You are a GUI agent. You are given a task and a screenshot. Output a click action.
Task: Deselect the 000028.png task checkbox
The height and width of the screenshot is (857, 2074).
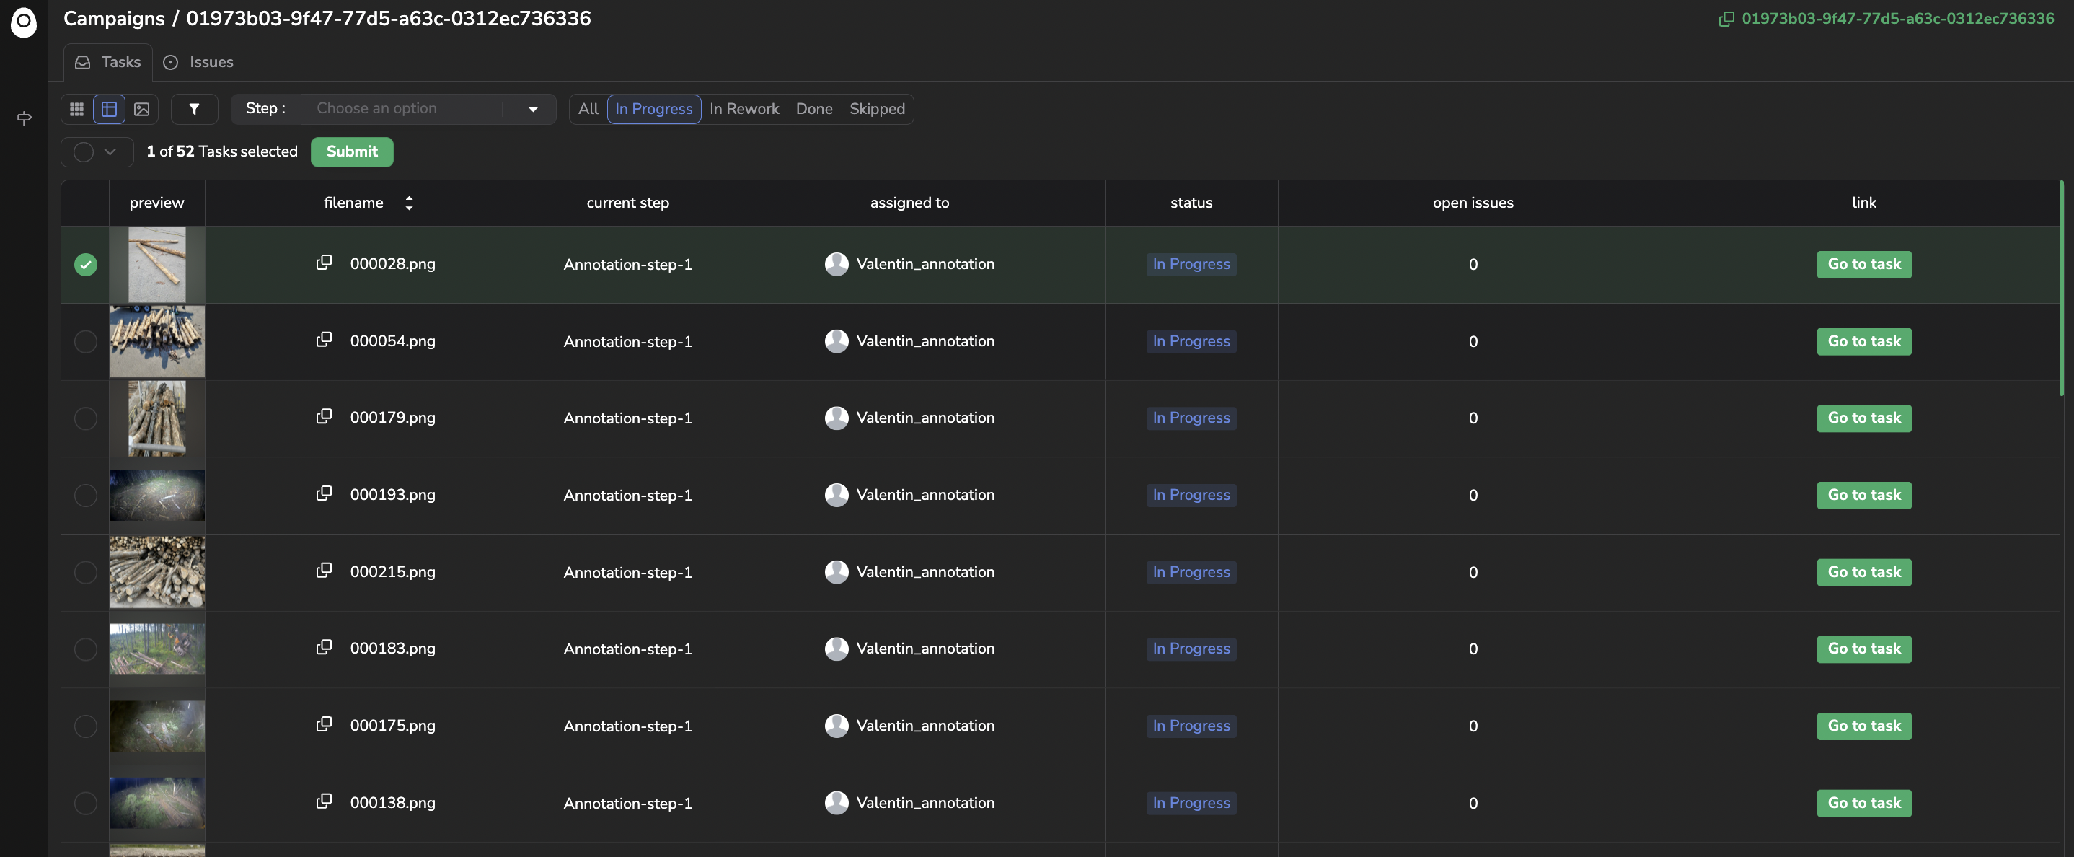tap(85, 264)
